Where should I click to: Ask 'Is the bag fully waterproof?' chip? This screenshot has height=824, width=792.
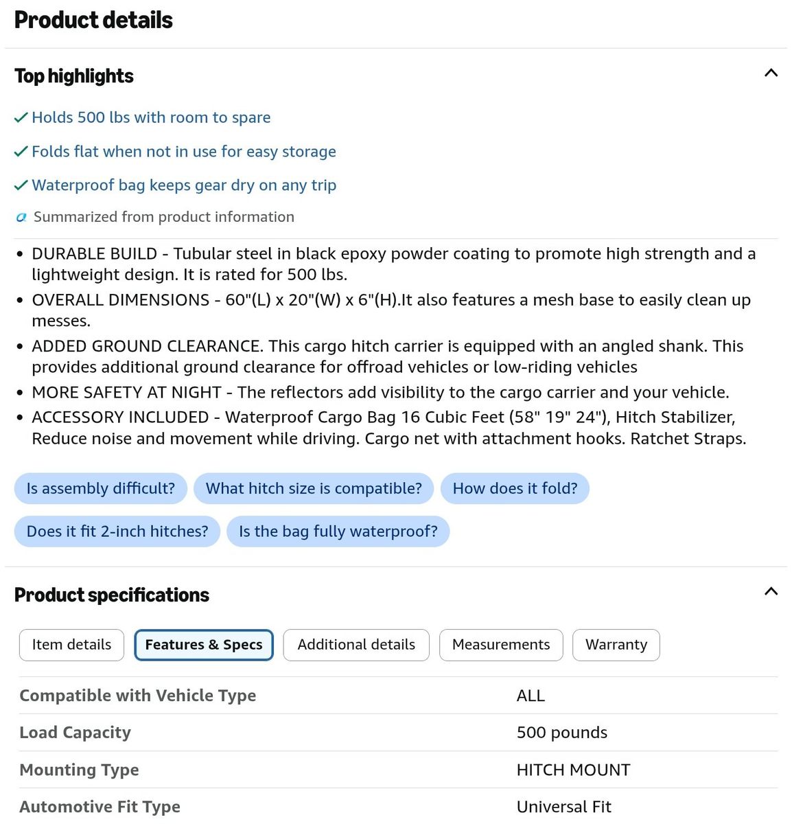point(338,531)
